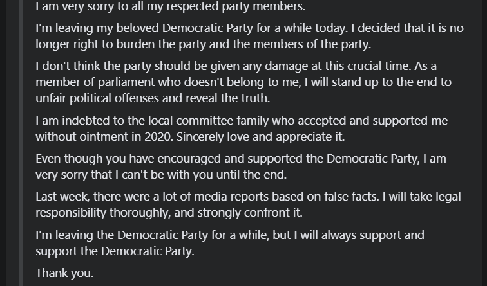Click the paragraph starting "I am indebted to"
Screen dimensions: 487x286
coord(242,129)
